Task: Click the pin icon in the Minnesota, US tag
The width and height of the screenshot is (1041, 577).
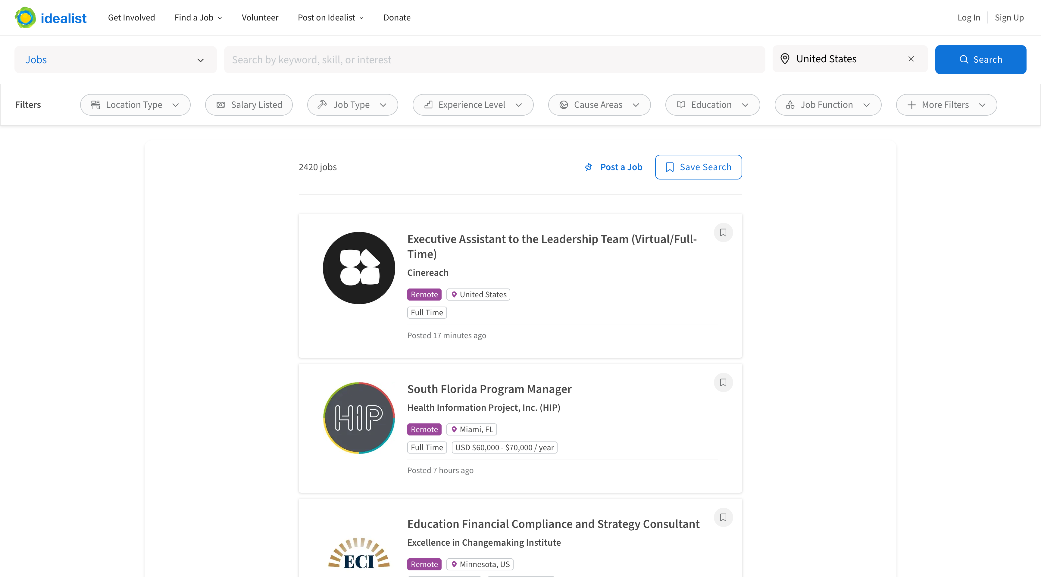Action: pos(454,564)
